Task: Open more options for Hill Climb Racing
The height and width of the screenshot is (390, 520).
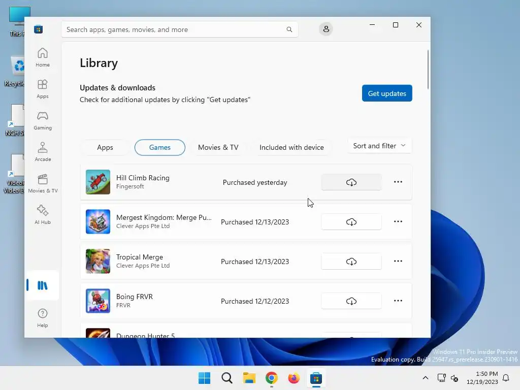Action: tap(398, 182)
